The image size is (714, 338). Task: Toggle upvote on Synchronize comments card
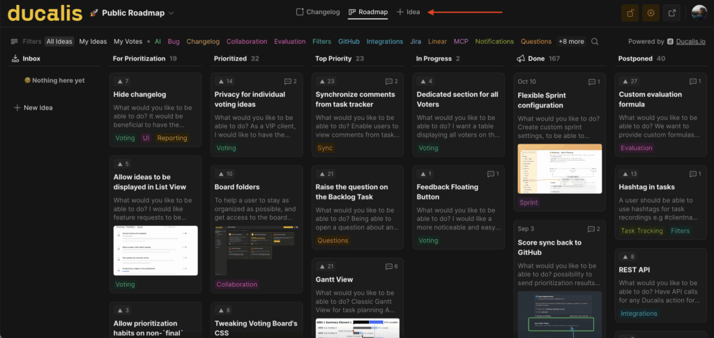coord(327,82)
